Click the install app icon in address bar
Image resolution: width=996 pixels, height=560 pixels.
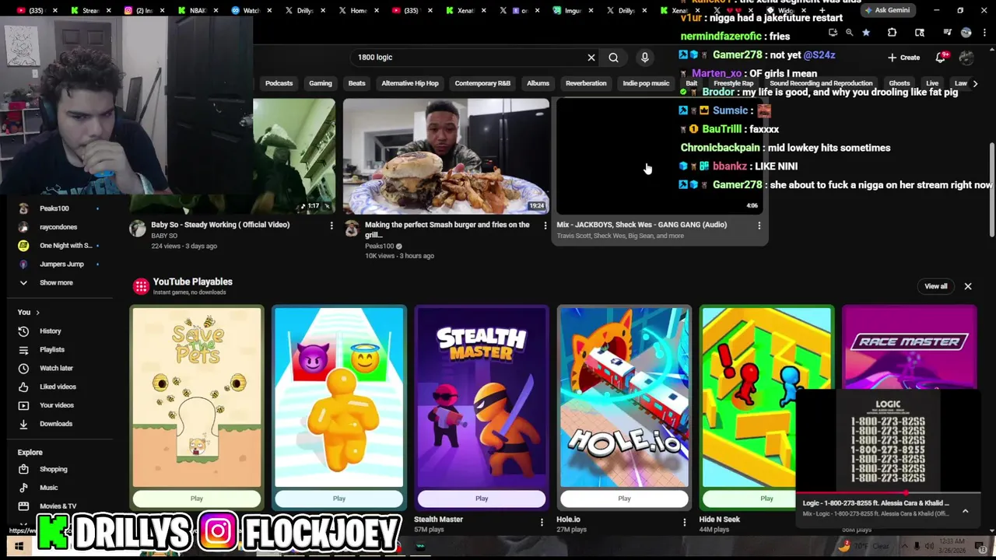(x=833, y=33)
